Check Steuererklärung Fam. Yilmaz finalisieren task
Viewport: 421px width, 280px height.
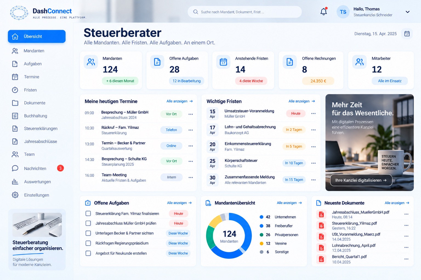(88, 214)
